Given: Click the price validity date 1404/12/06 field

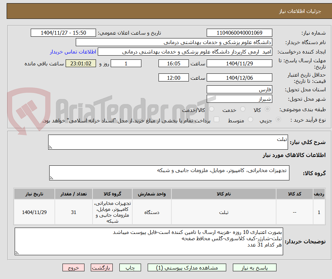Looking at the screenshot, I should click(239, 78).
